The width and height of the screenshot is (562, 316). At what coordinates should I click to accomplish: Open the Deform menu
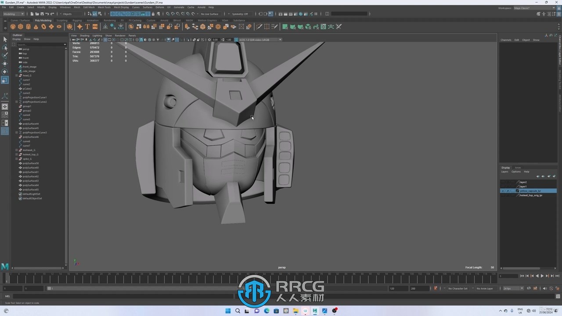(160, 7)
